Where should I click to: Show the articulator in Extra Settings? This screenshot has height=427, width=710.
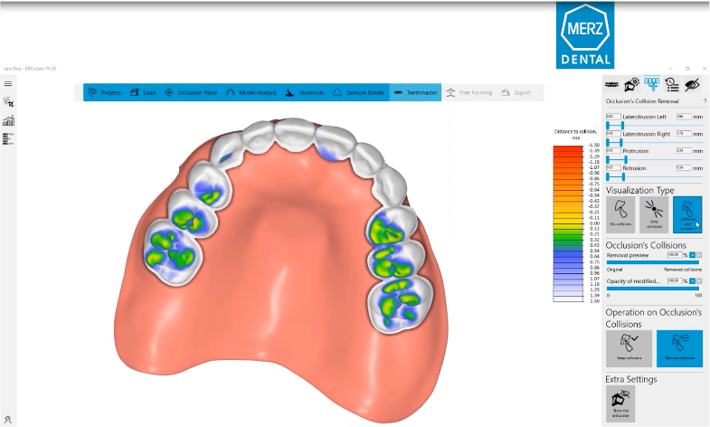pos(622,403)
